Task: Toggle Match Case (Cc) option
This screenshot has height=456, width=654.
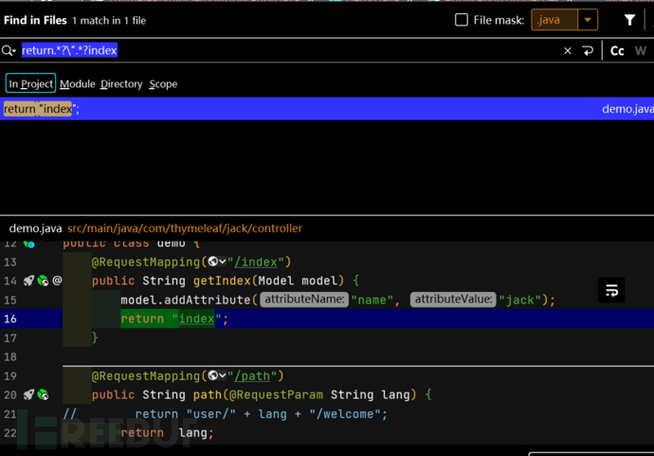Action: pos(617,51)
